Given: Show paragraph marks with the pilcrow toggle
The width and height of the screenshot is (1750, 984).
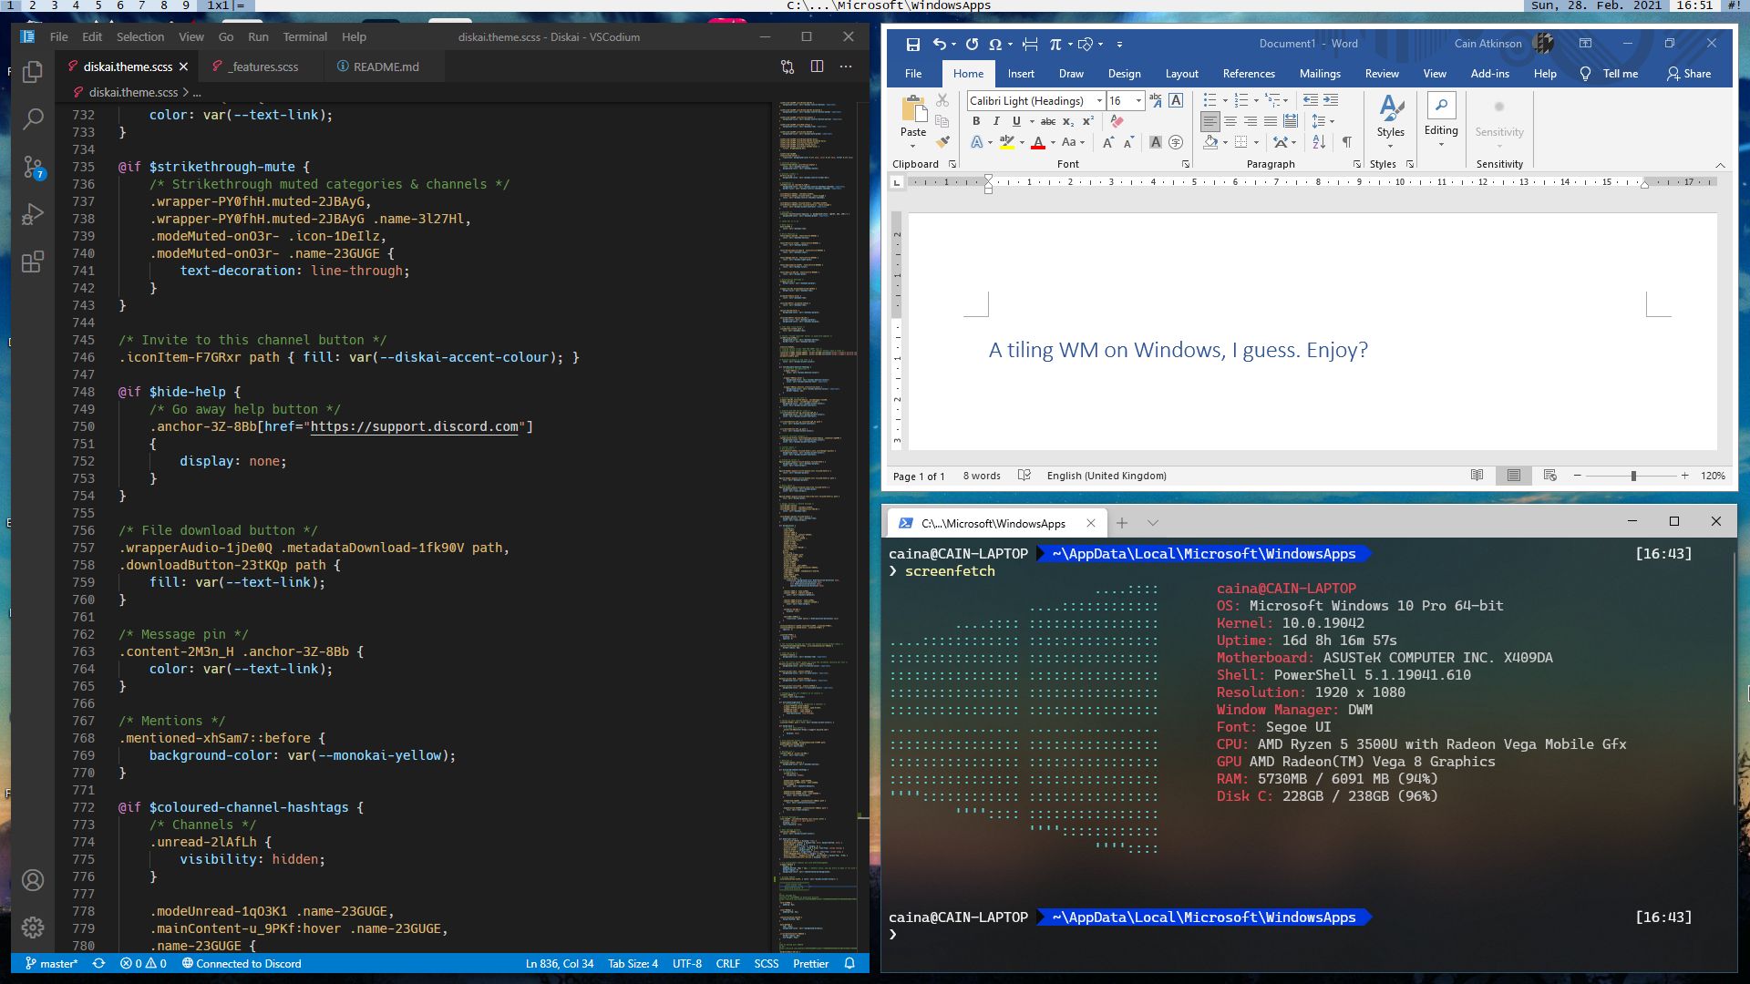Looking at the screenshot, I should coord(1348,143).
